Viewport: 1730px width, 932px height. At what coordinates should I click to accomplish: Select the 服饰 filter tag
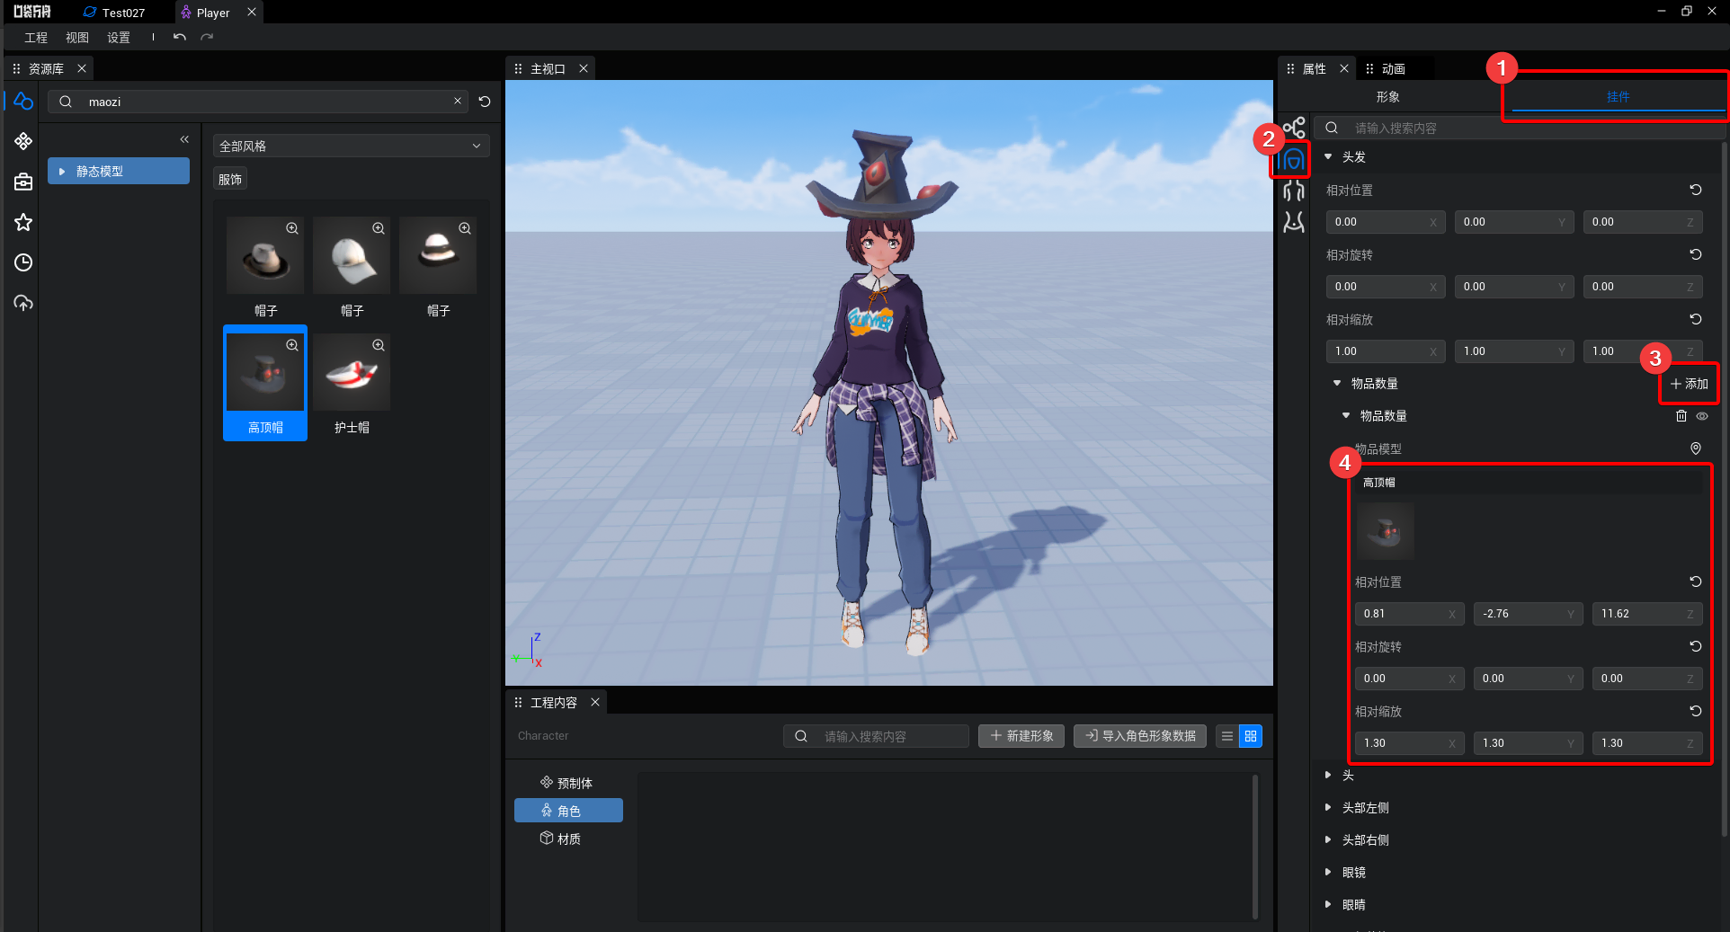(230, 179)
